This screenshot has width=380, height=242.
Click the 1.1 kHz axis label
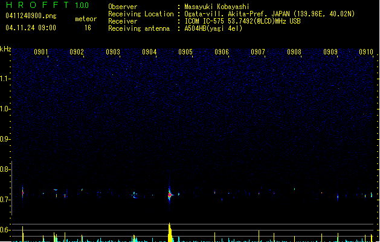(x=5, y=79)
